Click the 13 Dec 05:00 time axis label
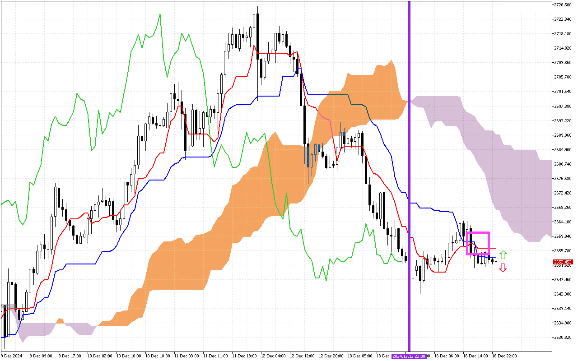This screenshot has height=361, width=578. pyautogui.click(x=361, y=356)
